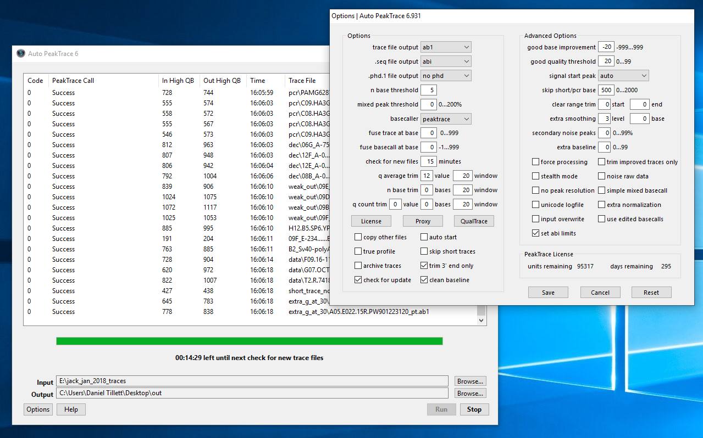Click the skip short/pcr base field

point(606,90)
